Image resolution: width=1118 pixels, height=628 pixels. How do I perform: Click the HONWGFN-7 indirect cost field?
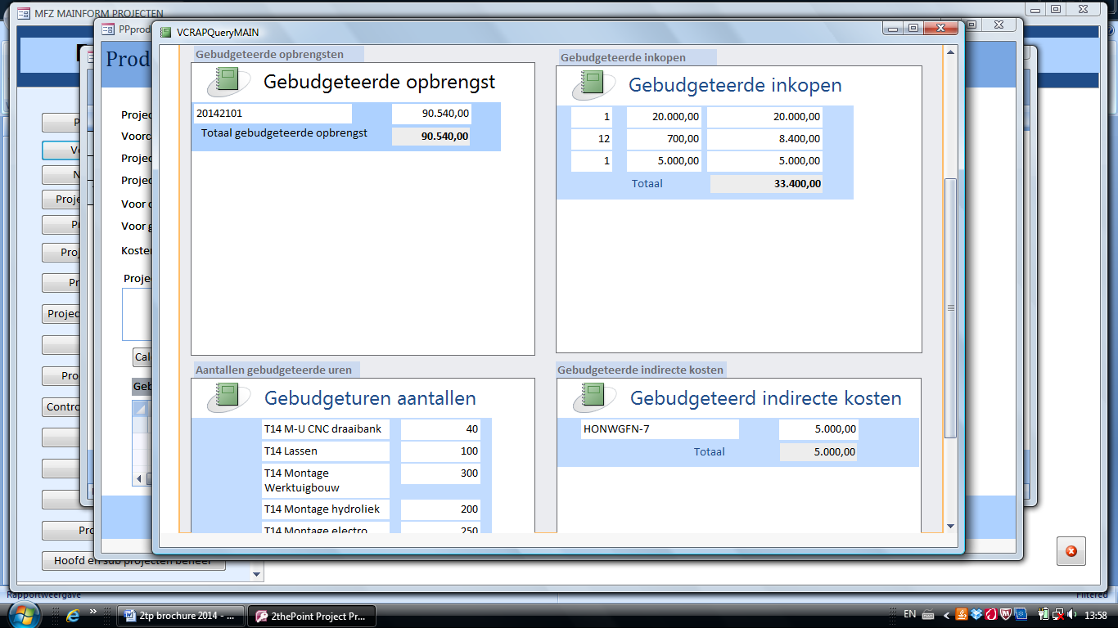660,429
